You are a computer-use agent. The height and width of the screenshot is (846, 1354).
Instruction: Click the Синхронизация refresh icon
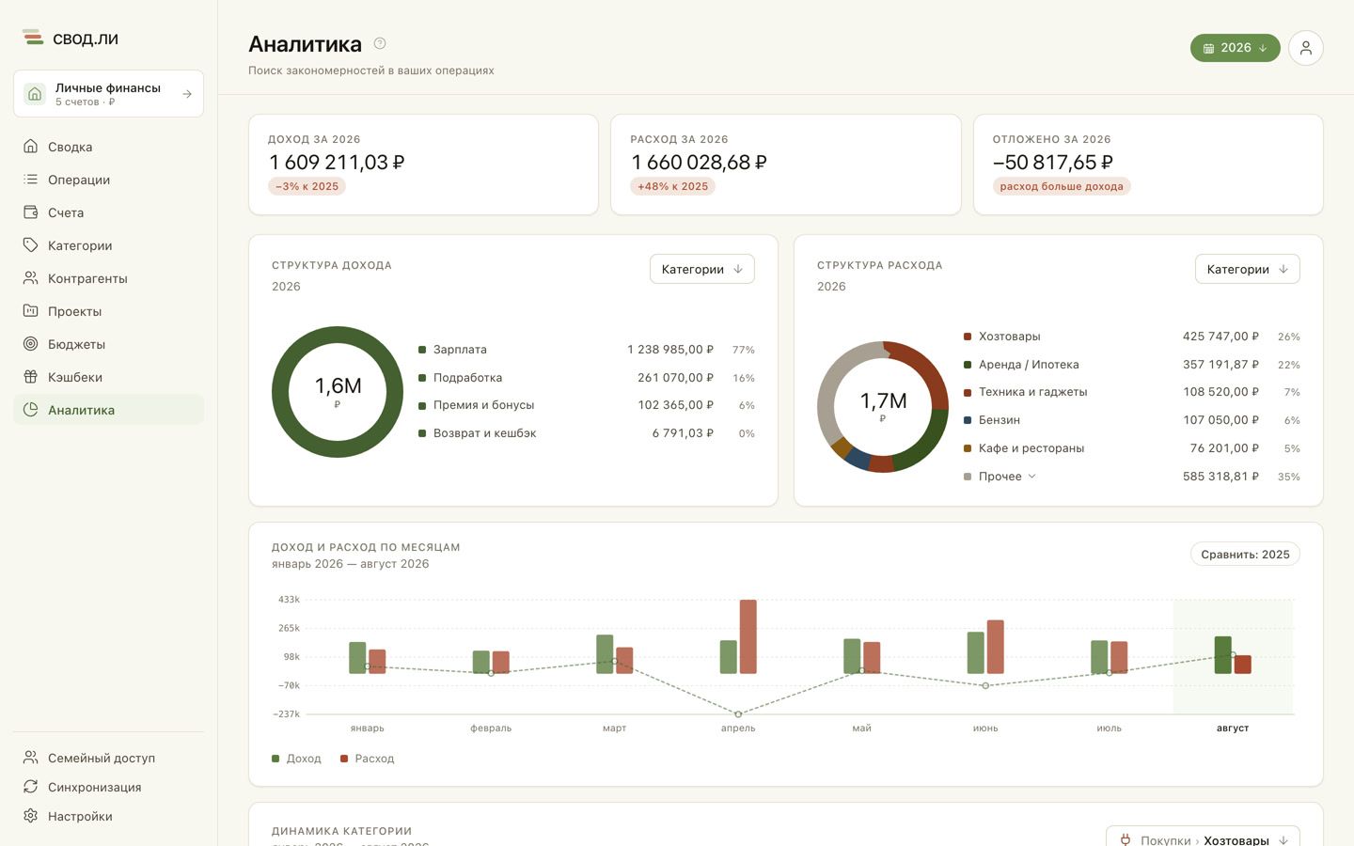pyautogui.click(x=31, y=787)
